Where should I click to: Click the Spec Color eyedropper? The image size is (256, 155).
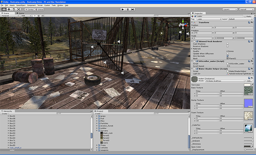click(252, 147)
